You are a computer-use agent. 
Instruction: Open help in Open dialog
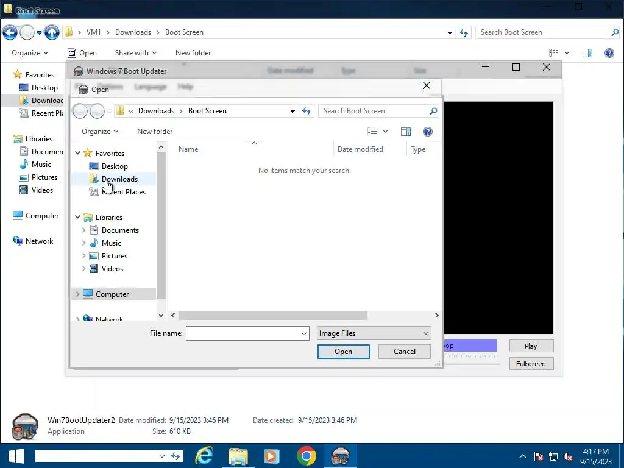click(427, 132)
